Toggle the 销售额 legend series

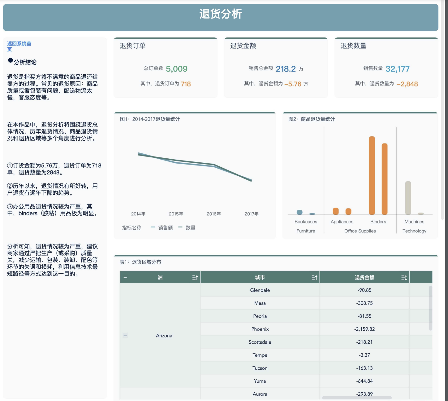[162, 227]
